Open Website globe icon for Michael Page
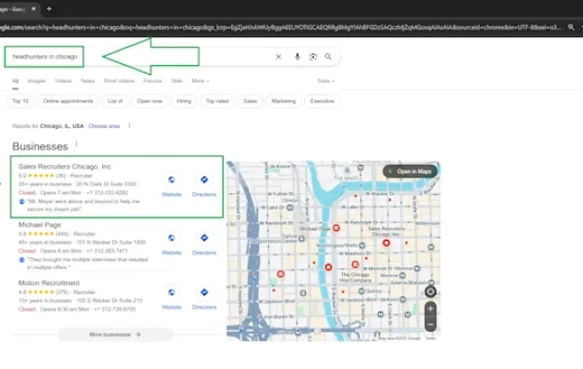This screenshot has height=369, width=583. [171, 238]
